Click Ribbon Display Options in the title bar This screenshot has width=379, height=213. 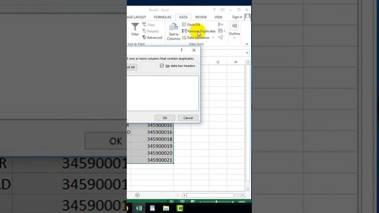click(x=223, y=10)
